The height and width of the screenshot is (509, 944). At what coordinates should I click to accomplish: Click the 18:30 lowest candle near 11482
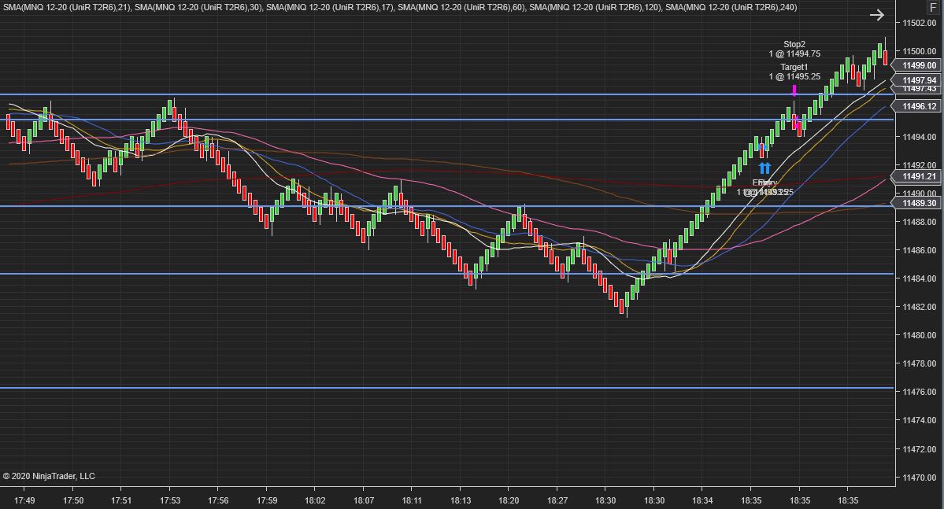click(622, 306)
